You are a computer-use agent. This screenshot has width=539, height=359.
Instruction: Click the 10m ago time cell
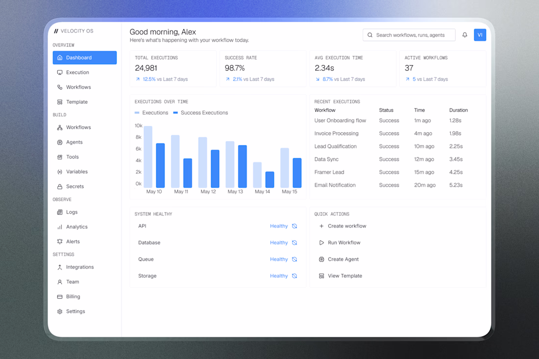[424, 146]
